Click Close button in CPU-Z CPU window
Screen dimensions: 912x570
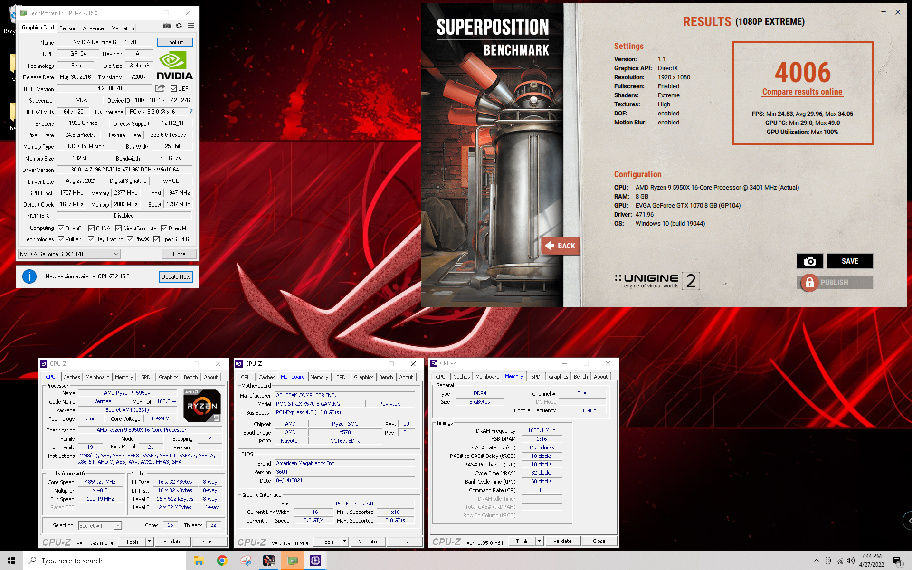click(x=209, y=541)
